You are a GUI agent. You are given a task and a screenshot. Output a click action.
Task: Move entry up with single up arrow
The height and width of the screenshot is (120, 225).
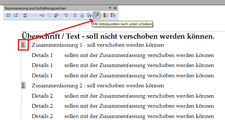pos(75,15)
